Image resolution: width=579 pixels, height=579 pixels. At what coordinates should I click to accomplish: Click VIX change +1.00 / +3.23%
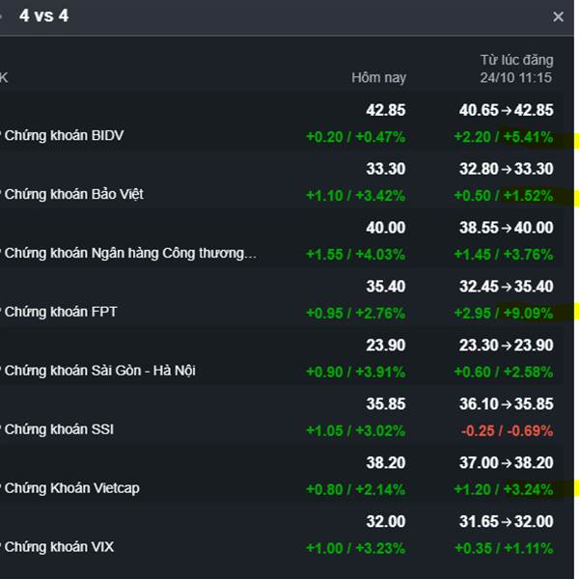click(x=356, y=548)
